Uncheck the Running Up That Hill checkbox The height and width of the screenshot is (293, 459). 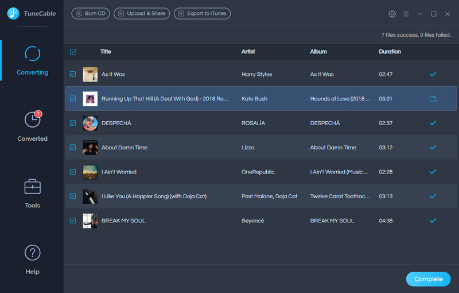coord(73,98)
